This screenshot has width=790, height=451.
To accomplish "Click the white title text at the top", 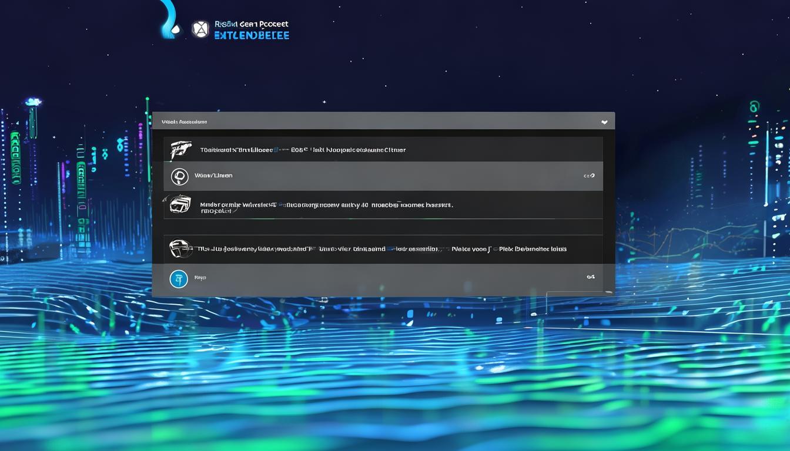I will coord(252,24).
